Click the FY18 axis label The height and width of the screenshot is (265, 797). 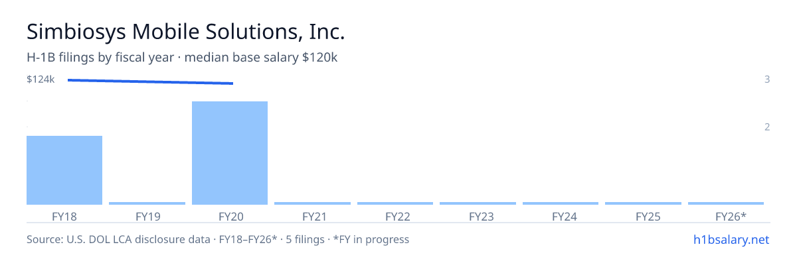[x=64, y=216]
